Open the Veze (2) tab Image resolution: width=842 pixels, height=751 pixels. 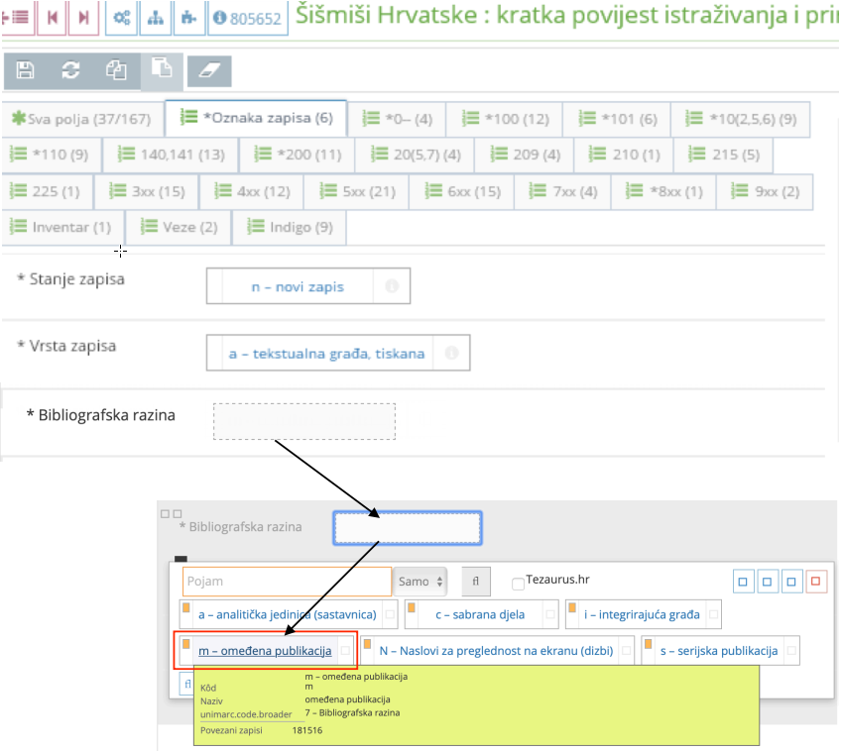tap(180, 227)
